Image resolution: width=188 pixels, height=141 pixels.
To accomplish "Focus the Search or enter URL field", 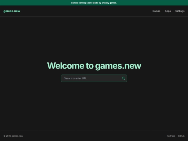I will [94, 78].
